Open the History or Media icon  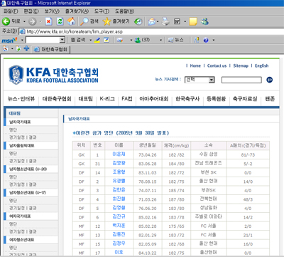138,21
